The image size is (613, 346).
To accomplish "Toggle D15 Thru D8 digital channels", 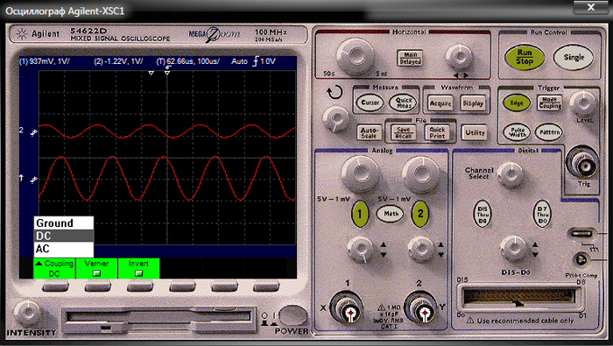I will (x=482, y=215).
